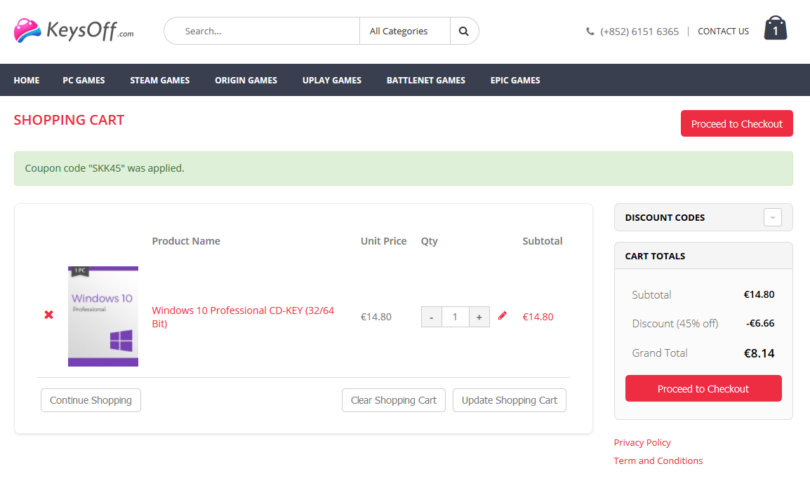This screenshot has width=810, height=478.
Task: Click the red pencil edit icon
Action: [x=502, y=315]
